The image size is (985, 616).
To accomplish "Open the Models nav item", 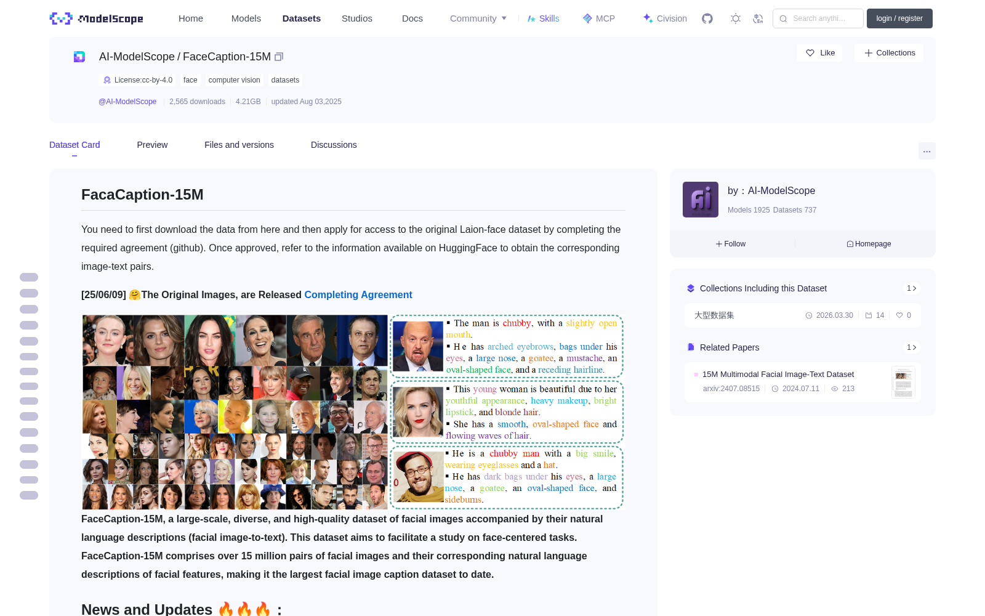I will pos(246,18).
